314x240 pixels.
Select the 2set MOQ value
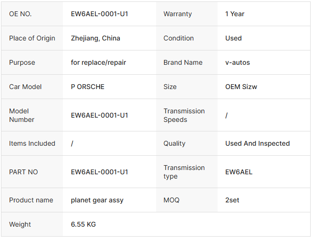(x=232, y=200)
